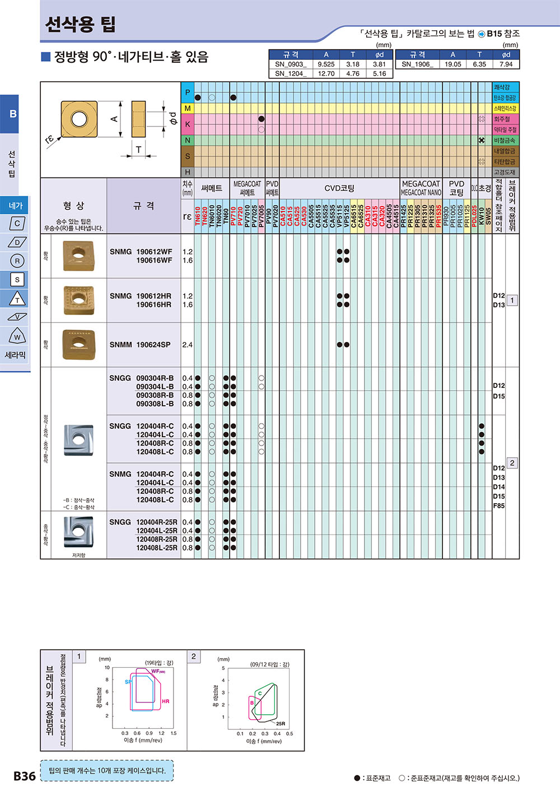560x792 pixels.
Task: Select the R round insert icon
Action: coord(17,261)
